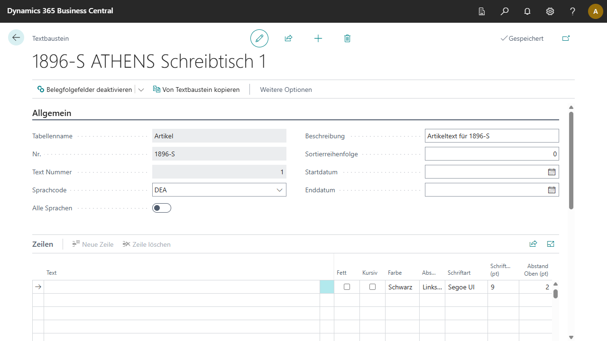Click the Beschreibung input field
The width and height of the screenshot is (607, 341).
click(x=491, y=136)
